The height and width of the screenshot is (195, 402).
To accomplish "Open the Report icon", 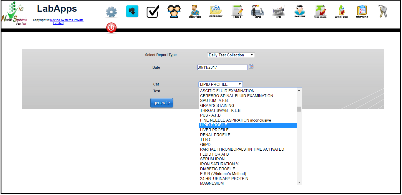I will pyautogui.click(x=362, y=12).
